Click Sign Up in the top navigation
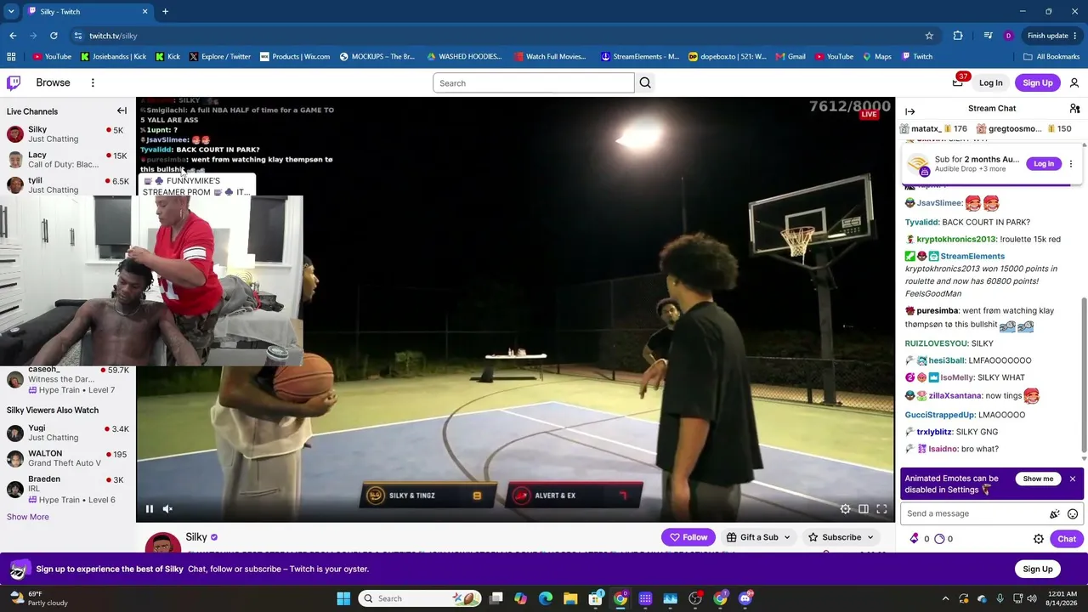The width and height of the screenshot is (1088, 612). 1038,83
